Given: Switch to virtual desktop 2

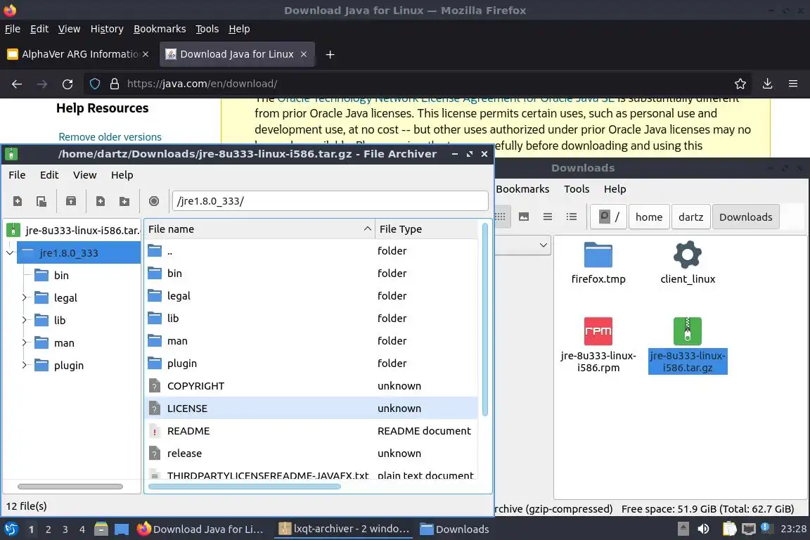Looking at the screenshot, I should click(x=48, y=529).
